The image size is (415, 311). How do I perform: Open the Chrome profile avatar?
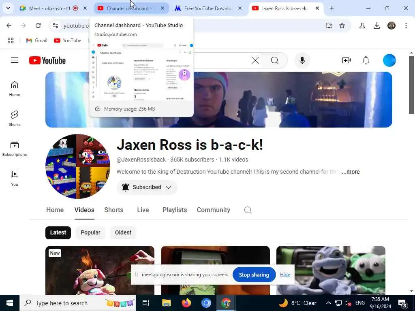point(391,26)
